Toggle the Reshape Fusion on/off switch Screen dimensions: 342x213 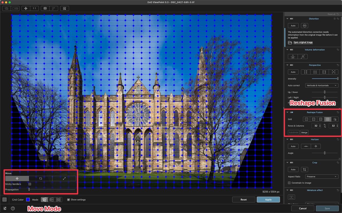coord(291,112)
